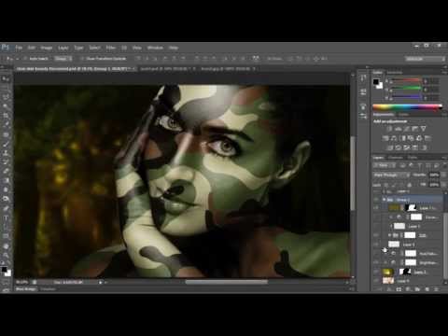Select the Move tool
This screenshot has width=448, height=336.
(x=6, y=79)
